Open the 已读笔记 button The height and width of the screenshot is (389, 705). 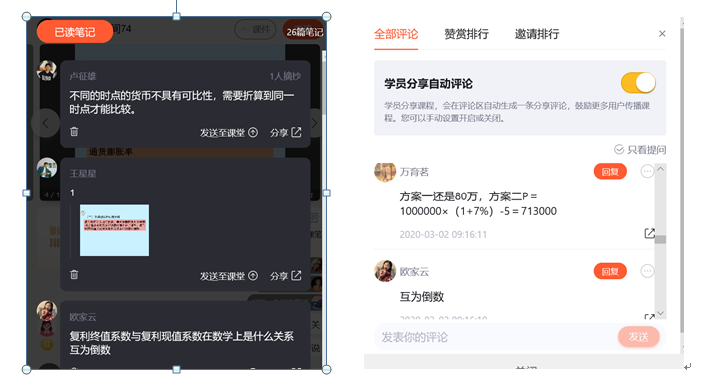75,32
